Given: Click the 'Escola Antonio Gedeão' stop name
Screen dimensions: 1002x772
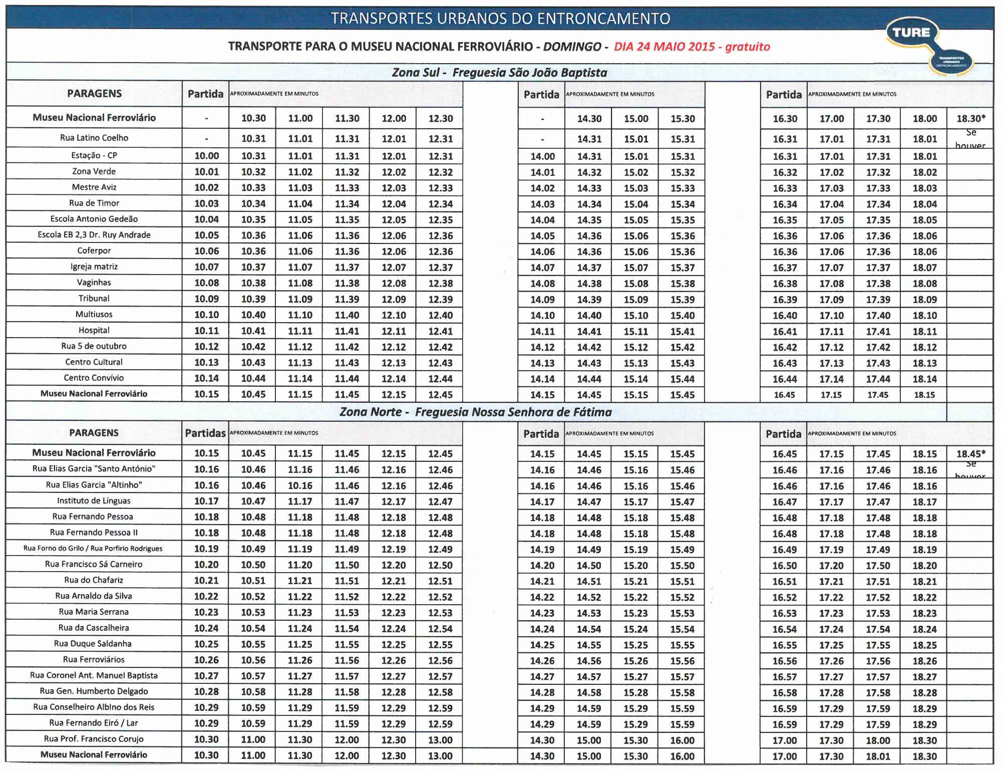Looking at the screenshot, I should coord(94,219).
